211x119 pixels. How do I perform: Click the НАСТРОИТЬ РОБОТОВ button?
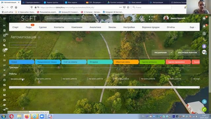click(x=188, y=53)
